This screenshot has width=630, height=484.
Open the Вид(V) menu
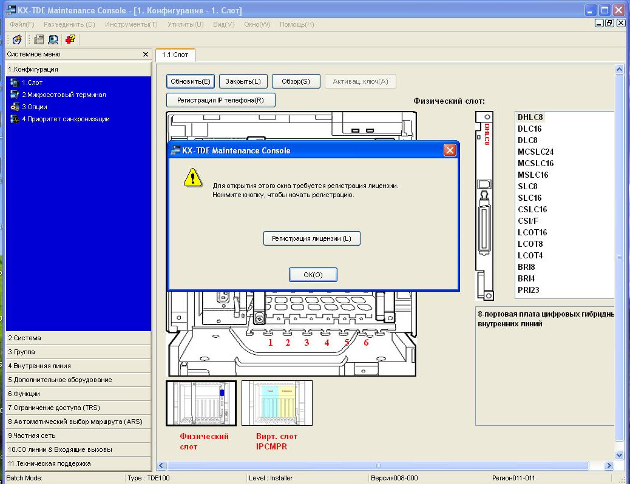pos(223,24)
